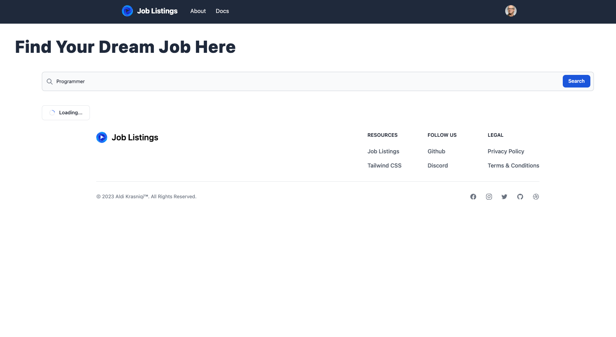Open the Terms & Conditions link
The height and width of the screenshot is (337, 616).
coord(513,165)
